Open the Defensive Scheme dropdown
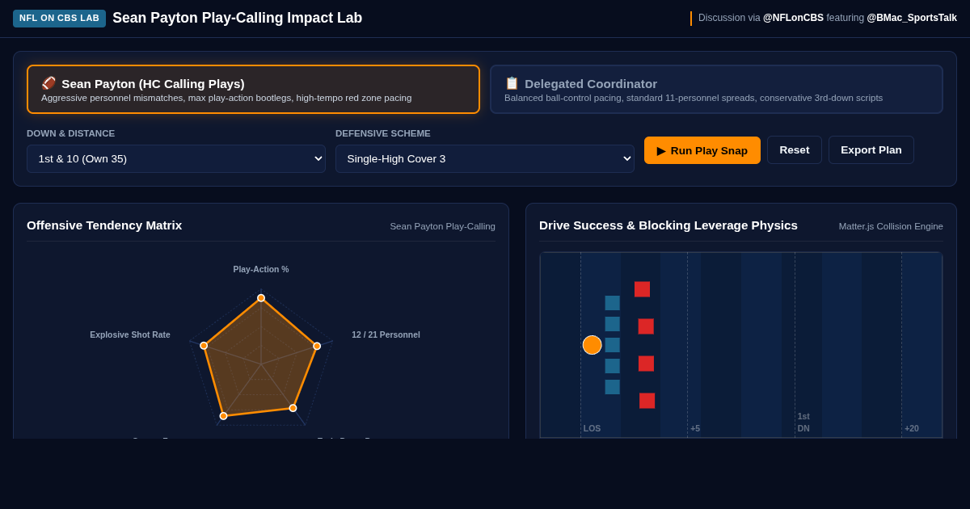Image resolution: width=970 pixels, height=509 pixels. (485, 158)
